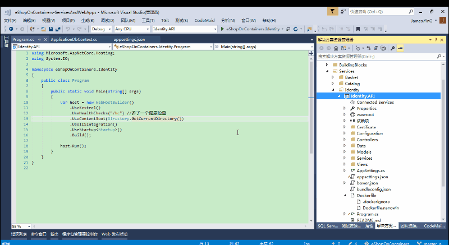Expand the Basket folder node

(x=333, y=77)
